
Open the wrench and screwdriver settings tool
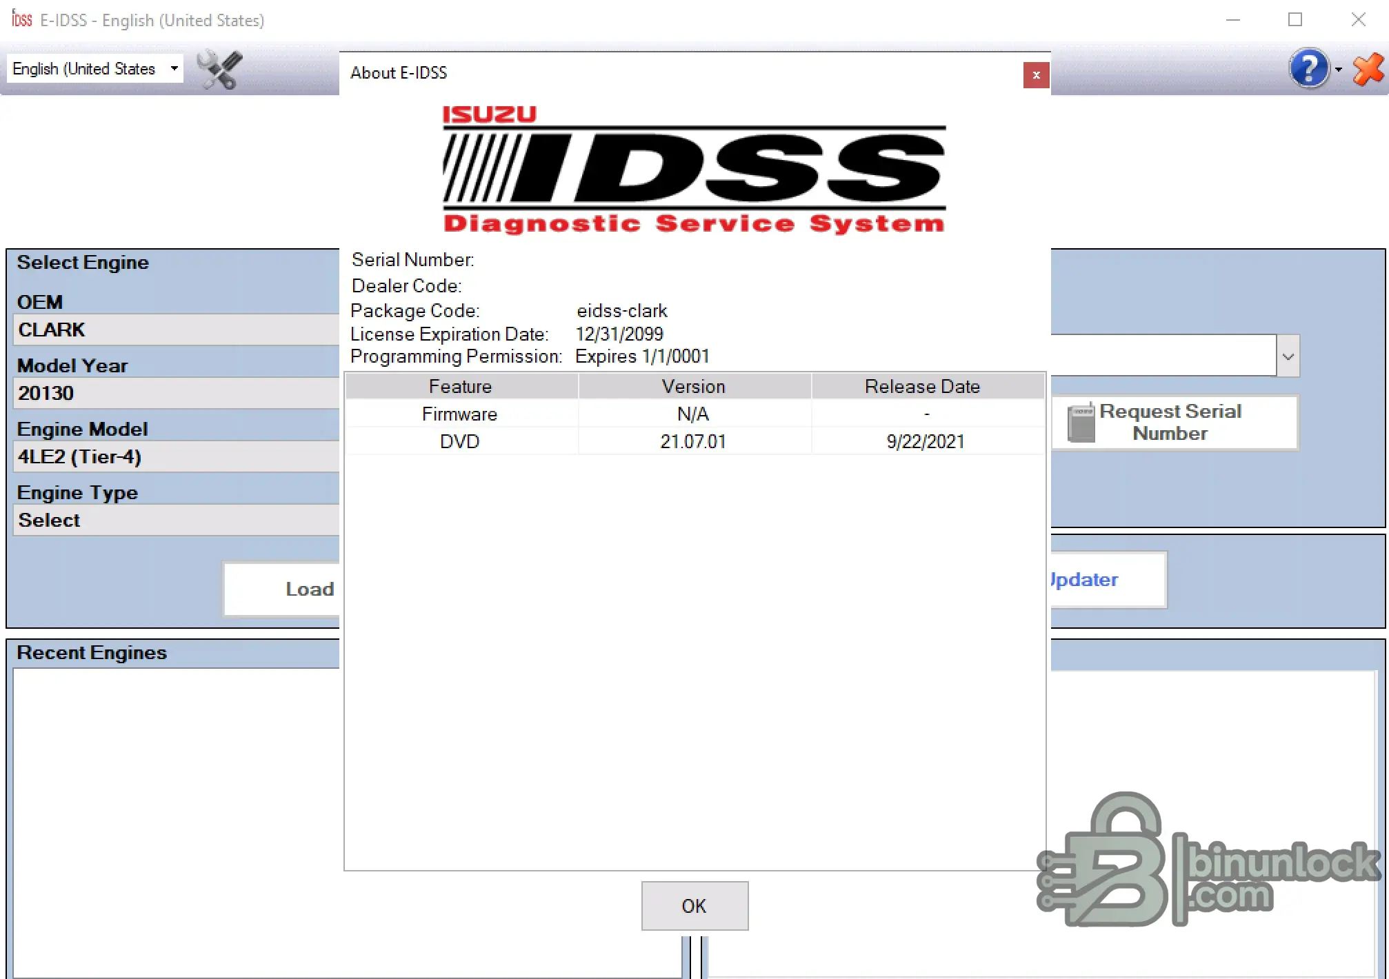pyautogui.click(x=219, y=70)
